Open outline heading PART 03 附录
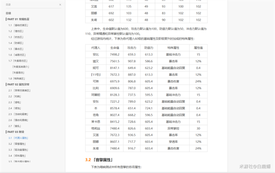The height and width of the screenshot is (173, 275). pos(16,132)
